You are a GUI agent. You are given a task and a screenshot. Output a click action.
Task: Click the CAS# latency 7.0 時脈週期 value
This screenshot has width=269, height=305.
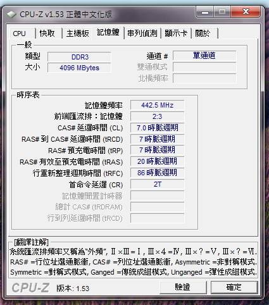(158, 128)
